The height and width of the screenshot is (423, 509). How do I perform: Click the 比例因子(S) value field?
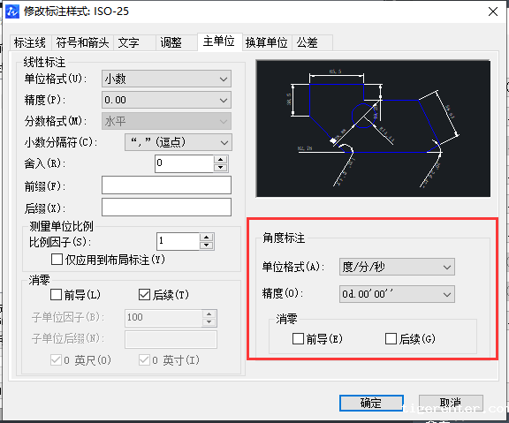(178, 241)
